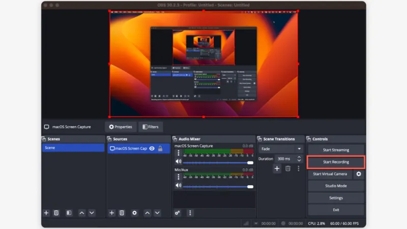This screenshot has height=229, width=407.
Task: Open advanced audio properties gears icon
Action: click(178, 213)
